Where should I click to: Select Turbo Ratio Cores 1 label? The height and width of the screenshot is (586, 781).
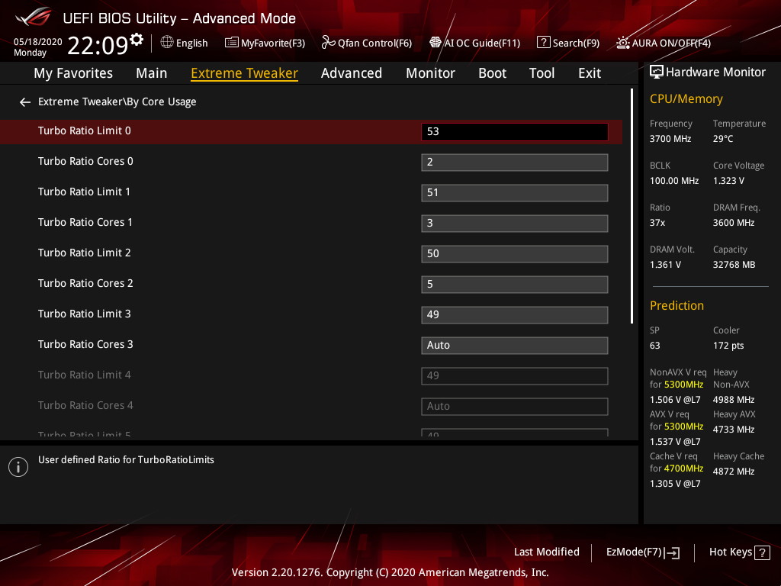pyautogui.click(x=85, y=222)
